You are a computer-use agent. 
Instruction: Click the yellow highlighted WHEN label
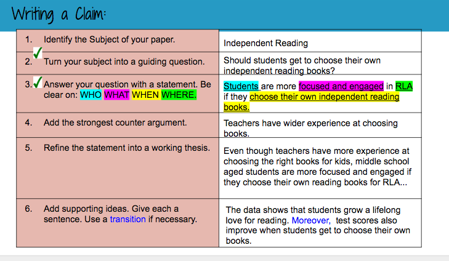[145, 95]
